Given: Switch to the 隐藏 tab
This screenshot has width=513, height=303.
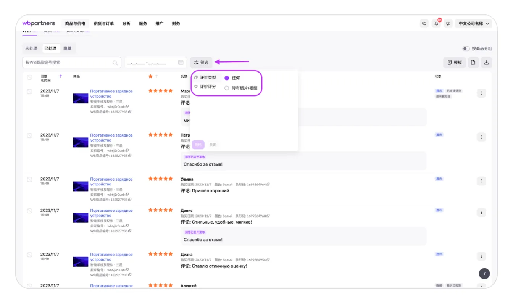Looking at the screenshot, I should click(x=68, y=48).
